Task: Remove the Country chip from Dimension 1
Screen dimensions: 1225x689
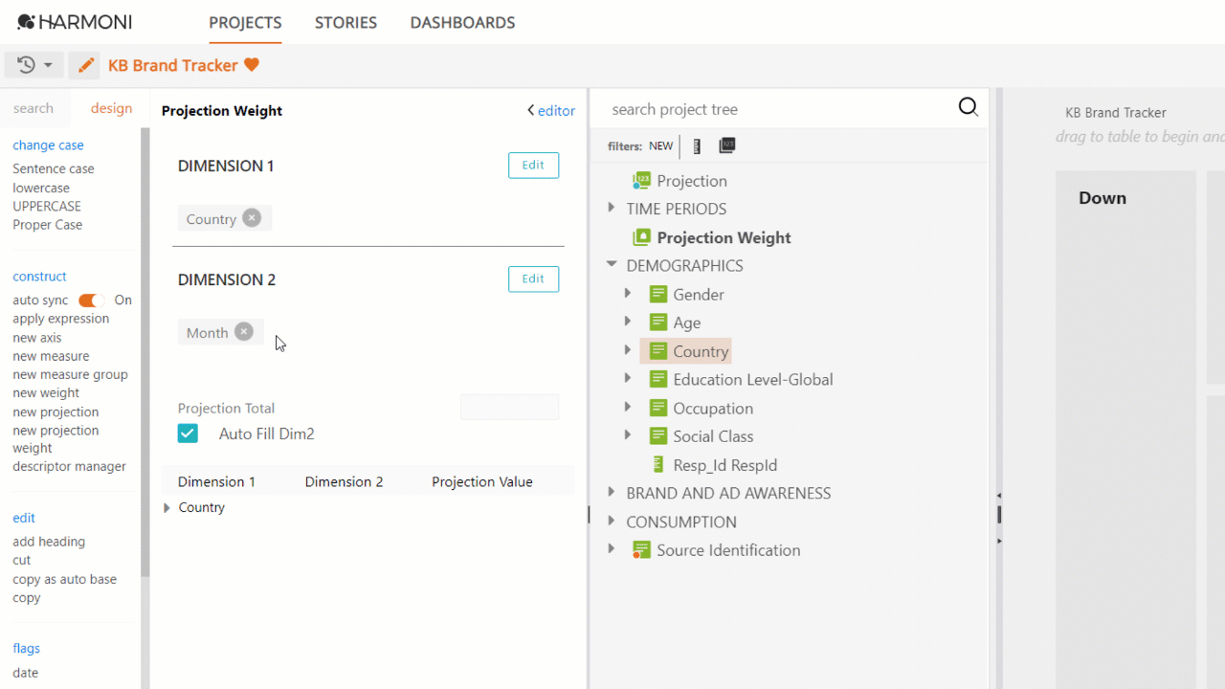Action: (251, 218)
